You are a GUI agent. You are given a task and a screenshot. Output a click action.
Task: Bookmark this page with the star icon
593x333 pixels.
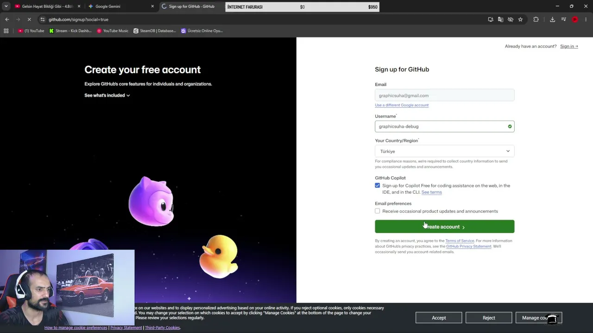click(520, 19)
